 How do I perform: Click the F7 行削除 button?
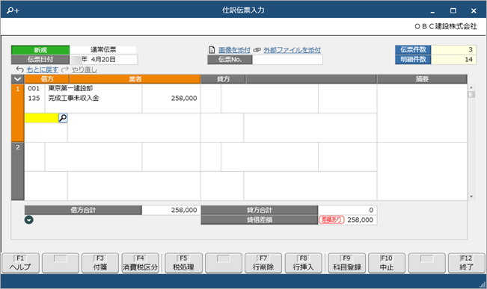pyautogui.click(x=263, y=263)
